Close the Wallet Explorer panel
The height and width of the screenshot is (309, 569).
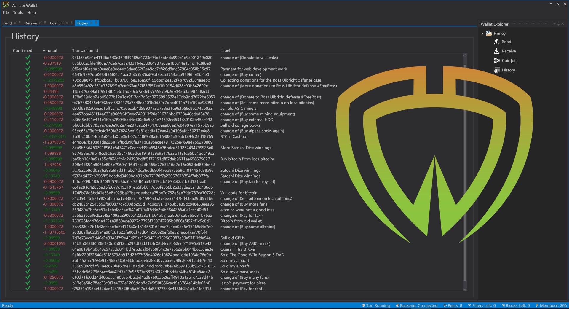click(562, 24)
